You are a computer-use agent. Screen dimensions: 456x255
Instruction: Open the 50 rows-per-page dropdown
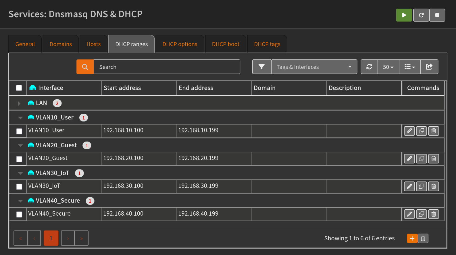coord(388,67)
